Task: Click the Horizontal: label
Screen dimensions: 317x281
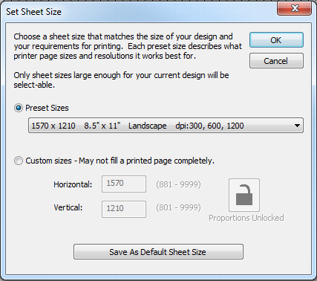Action: (x=73, y=184)
